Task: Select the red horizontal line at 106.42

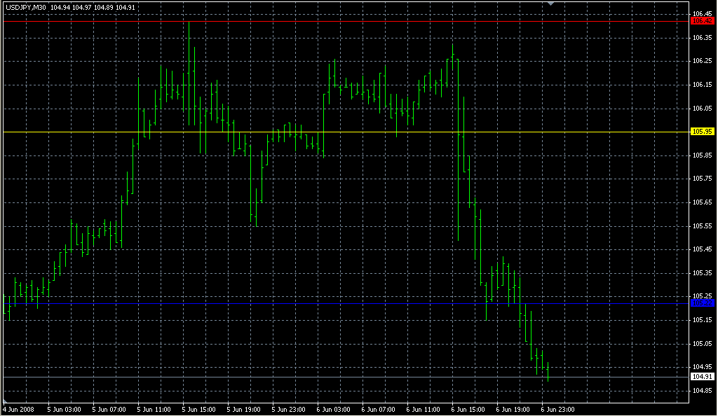Action: click(351, 21)
